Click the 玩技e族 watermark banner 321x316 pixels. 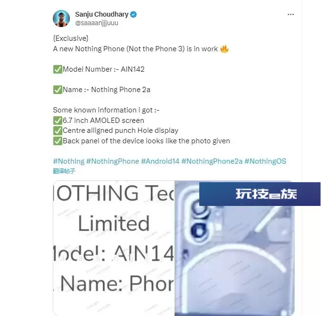click(260, 194)
